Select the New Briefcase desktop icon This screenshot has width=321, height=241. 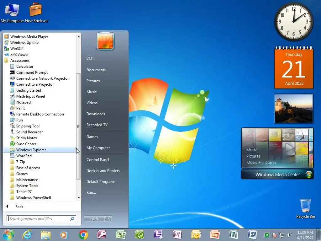(x=36, y=13)
